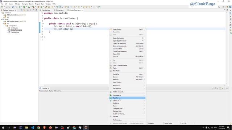Open Google Chrome from the taskbar
The height and width of the screenshot is (130, 232).
(38, 127)
